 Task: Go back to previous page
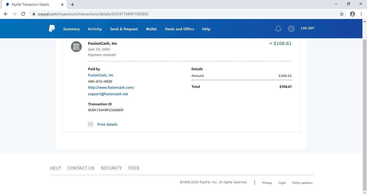point(6,14)
